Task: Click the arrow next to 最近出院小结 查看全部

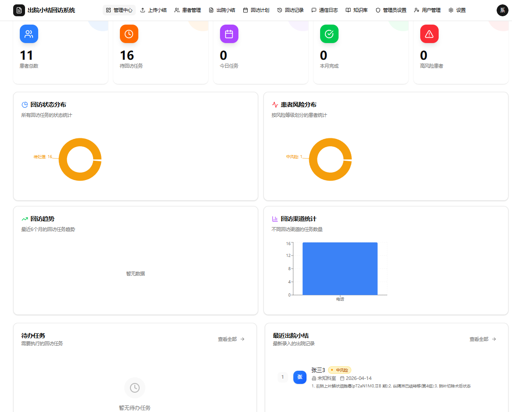Action: coord(494,339)
